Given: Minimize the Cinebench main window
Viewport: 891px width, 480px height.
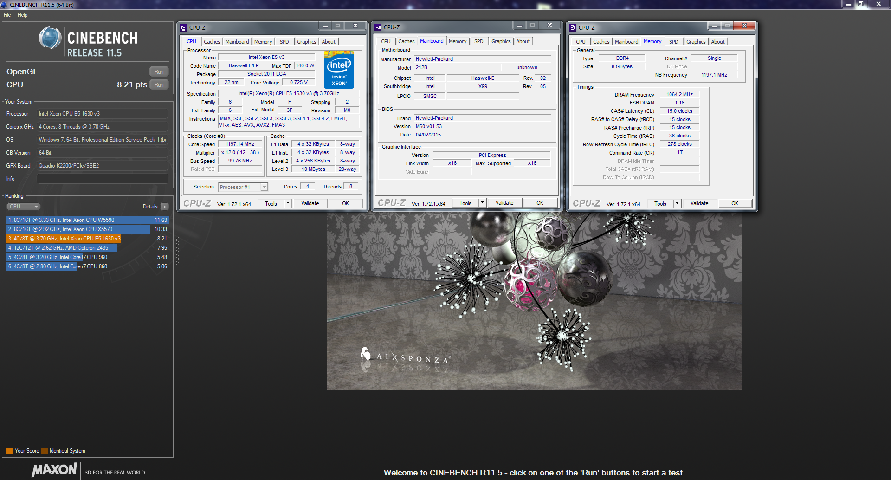Looking at the screenshot, I should pyautogui.click(x=848, y=4).
